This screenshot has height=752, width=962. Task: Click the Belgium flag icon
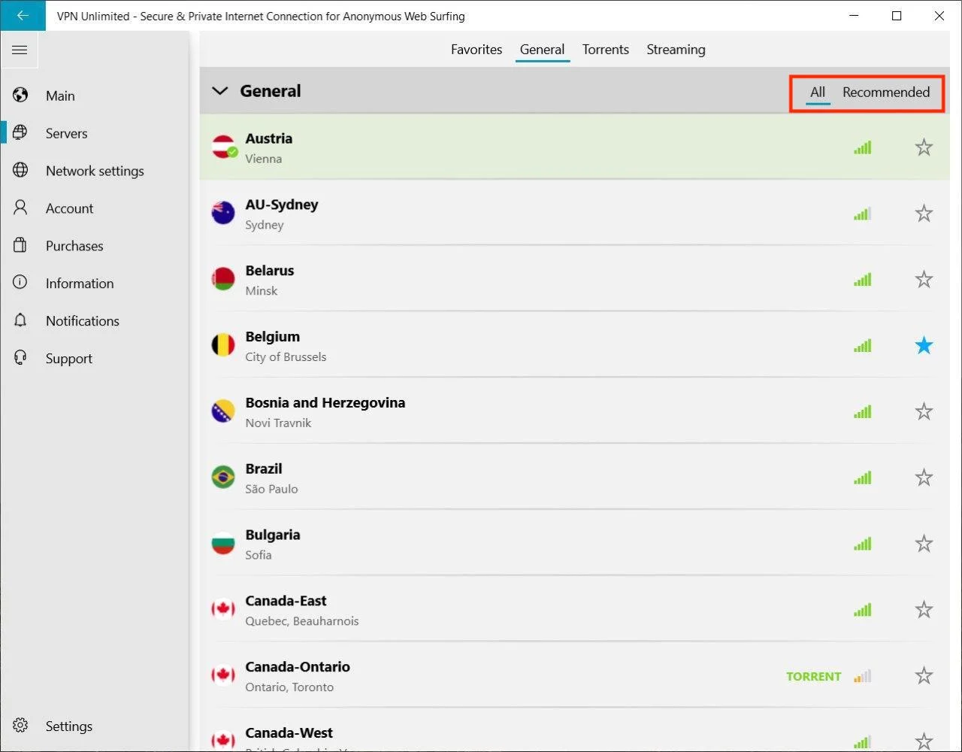click(x=223, y=346)
